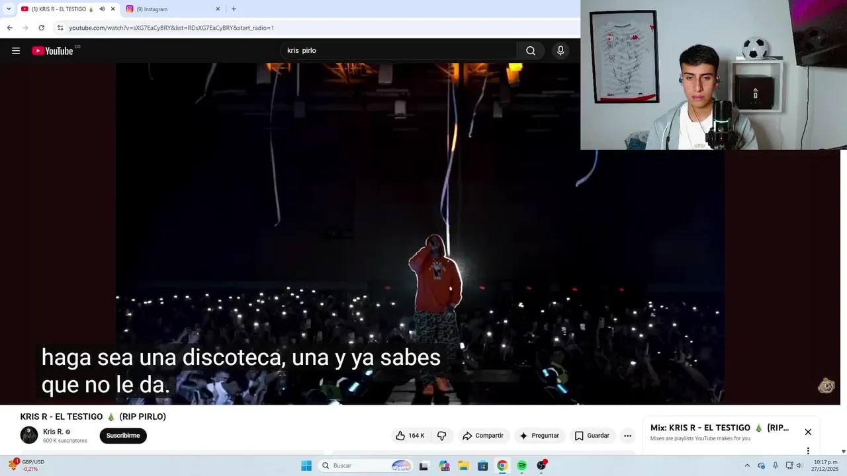Viewport: 847px width, 476px height.
Task: Share the video via Compartir button
Action: point(483,436)
